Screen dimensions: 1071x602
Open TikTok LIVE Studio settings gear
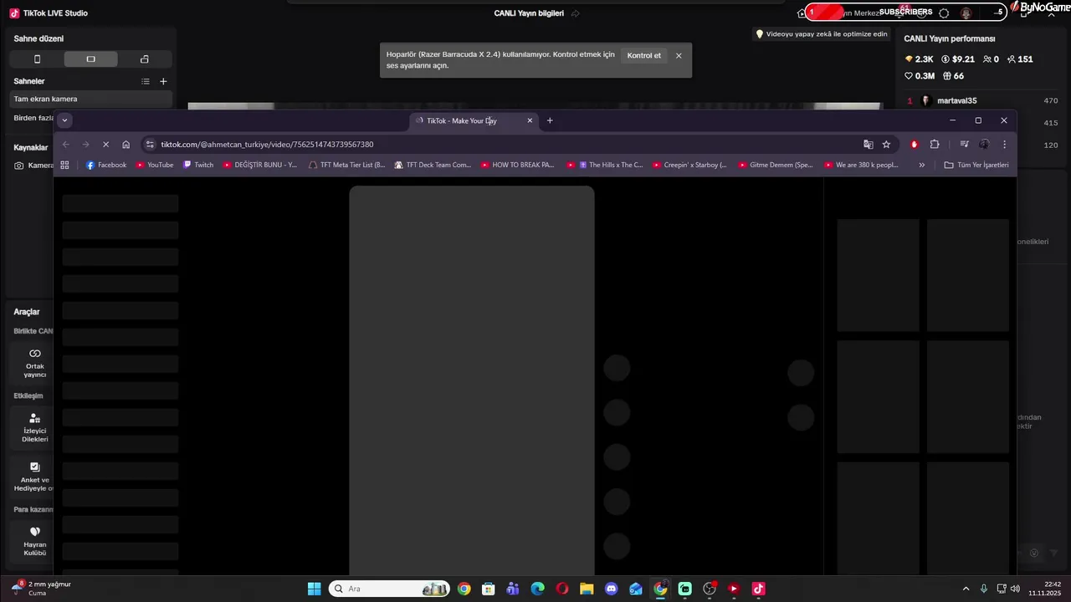[944, 13]
